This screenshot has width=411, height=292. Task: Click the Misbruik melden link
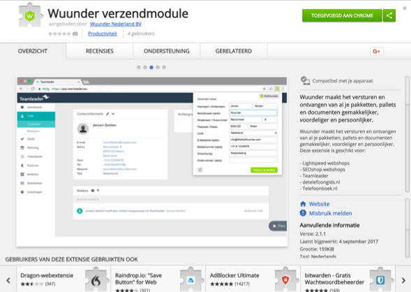point(330,213)
